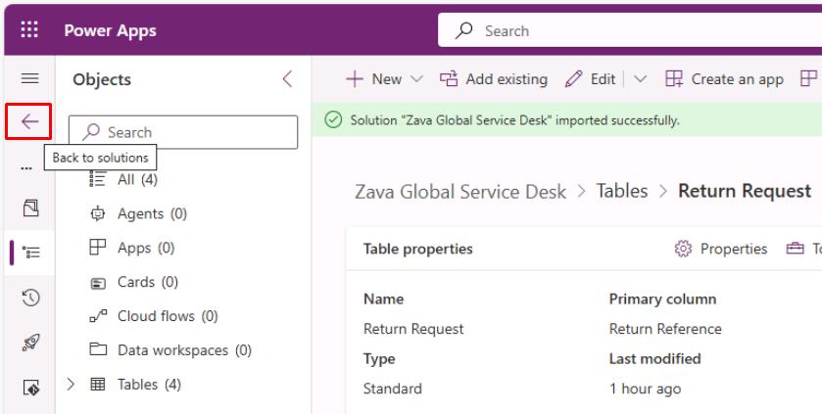
Task: Collapse the Objects panel chevron
Action: [287, 79]
